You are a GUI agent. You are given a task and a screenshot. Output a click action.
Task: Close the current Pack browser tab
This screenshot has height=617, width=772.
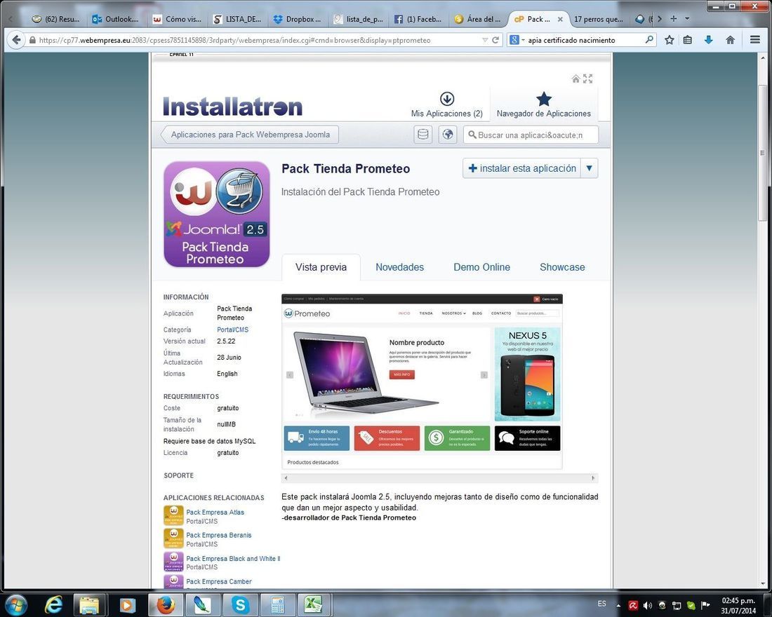pyautogui.click(x=560, y=19)
